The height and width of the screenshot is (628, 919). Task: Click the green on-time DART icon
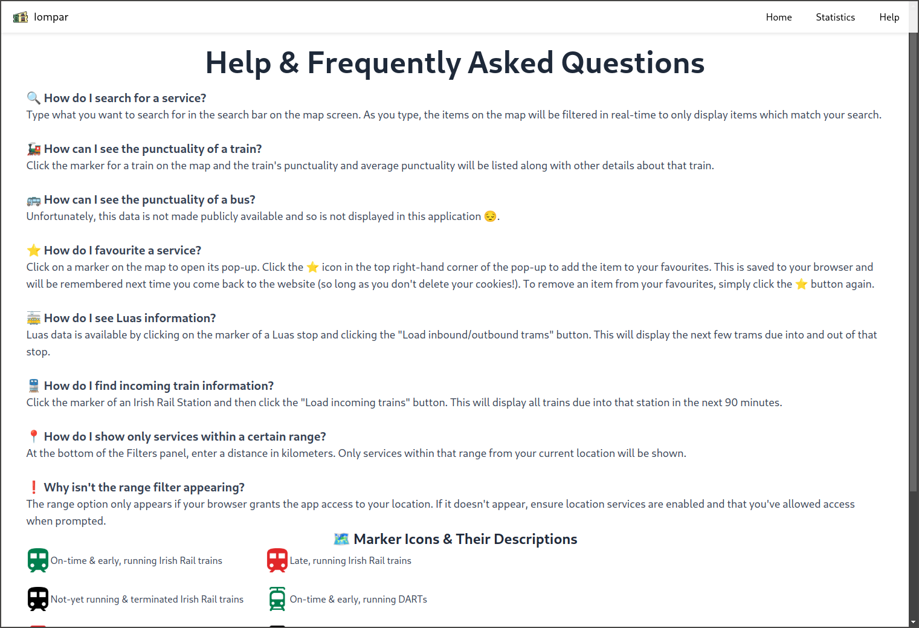(x=277, y=599)
